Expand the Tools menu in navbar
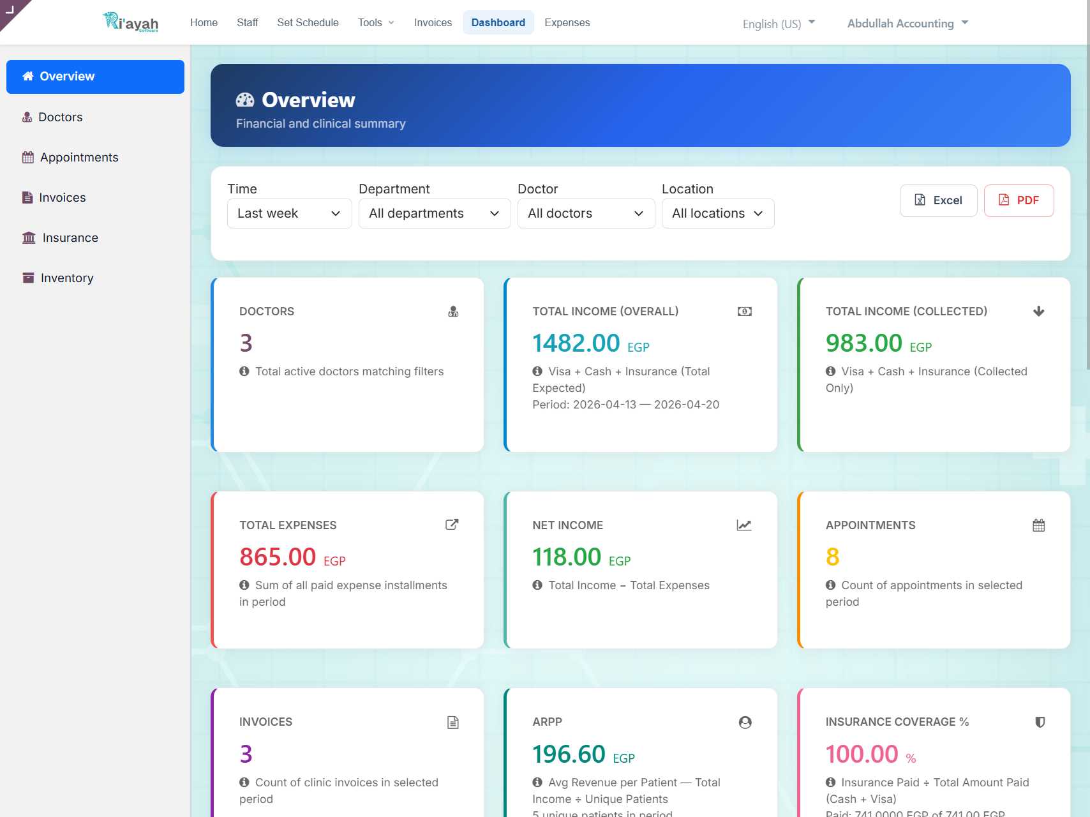 [x=376, y=22]
